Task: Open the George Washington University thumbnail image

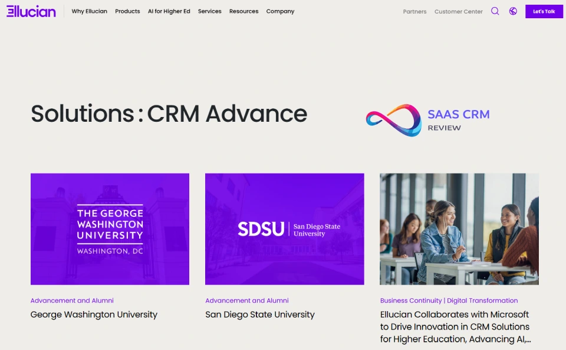Action: [110, 229]
